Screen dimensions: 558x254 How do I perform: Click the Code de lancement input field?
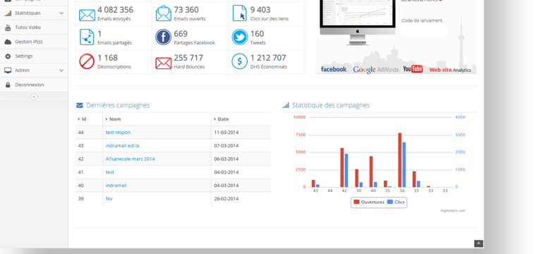pos(424,30)
